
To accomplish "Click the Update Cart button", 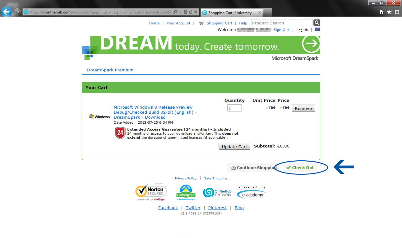I will [234, 147].
